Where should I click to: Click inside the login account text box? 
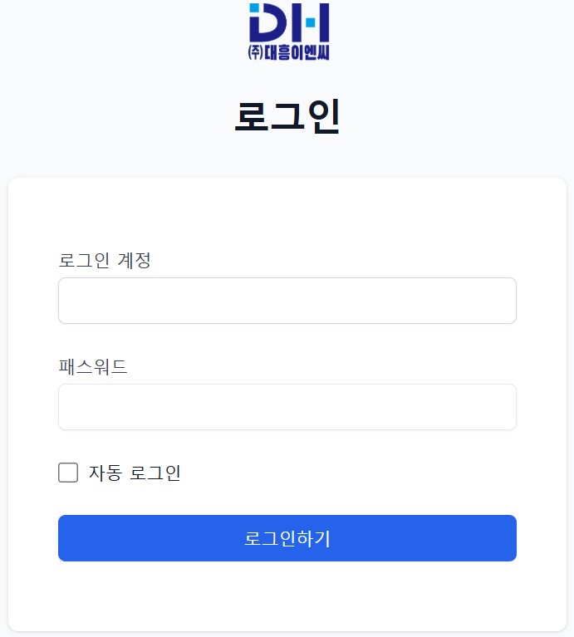point(287,301)
